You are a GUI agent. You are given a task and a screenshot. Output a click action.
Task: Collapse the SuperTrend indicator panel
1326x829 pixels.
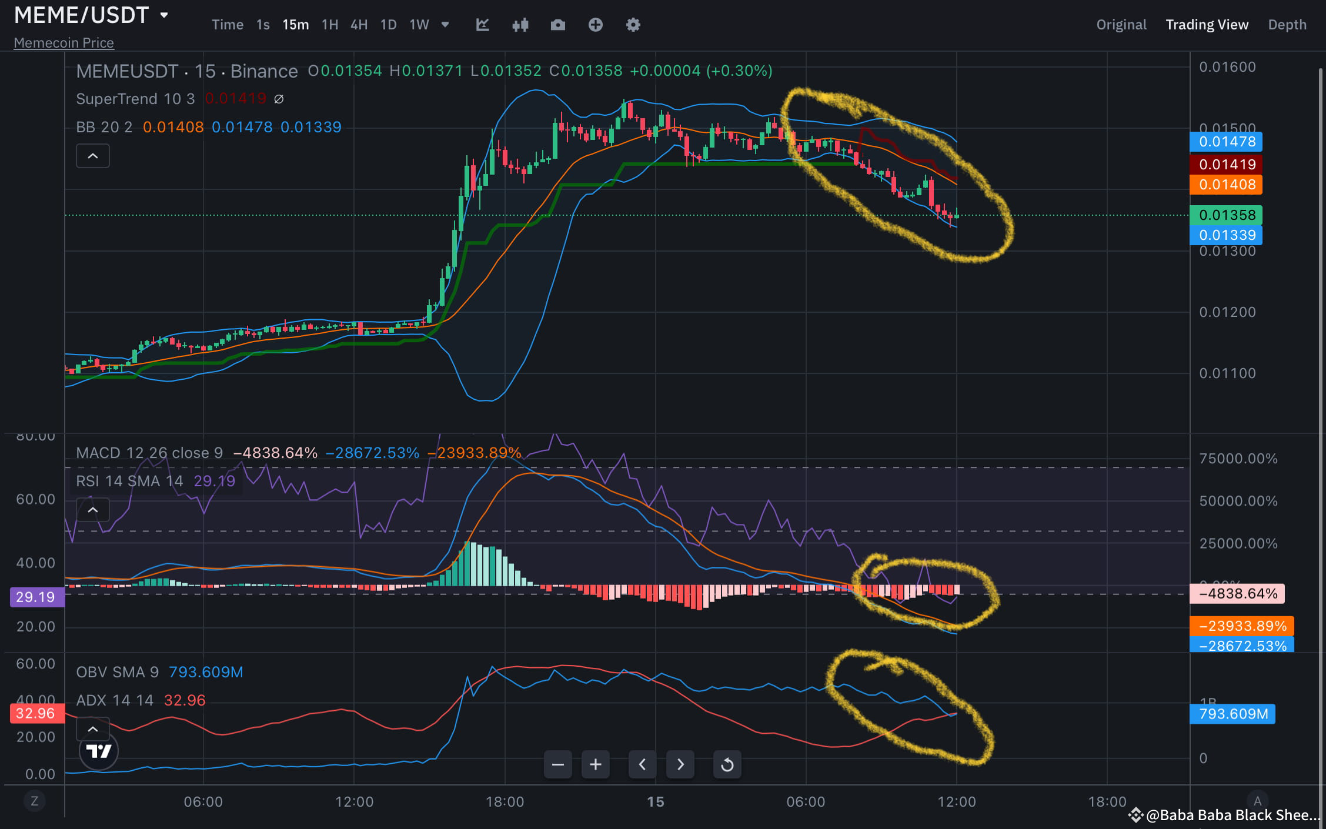pyautogui.click(x=92, y=155)
